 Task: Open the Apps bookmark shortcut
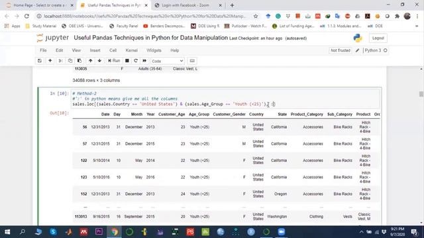tap(13, 26)
